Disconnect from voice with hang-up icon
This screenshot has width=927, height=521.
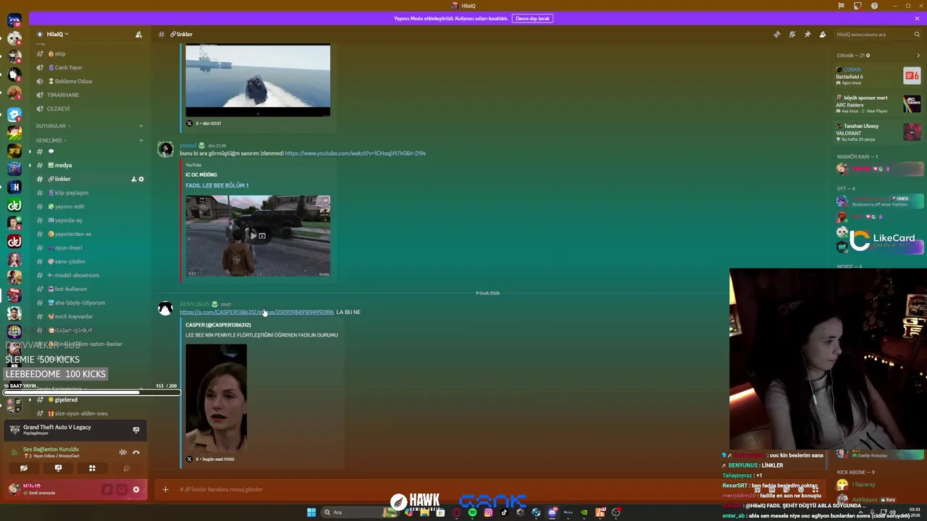tap(135, 452)
